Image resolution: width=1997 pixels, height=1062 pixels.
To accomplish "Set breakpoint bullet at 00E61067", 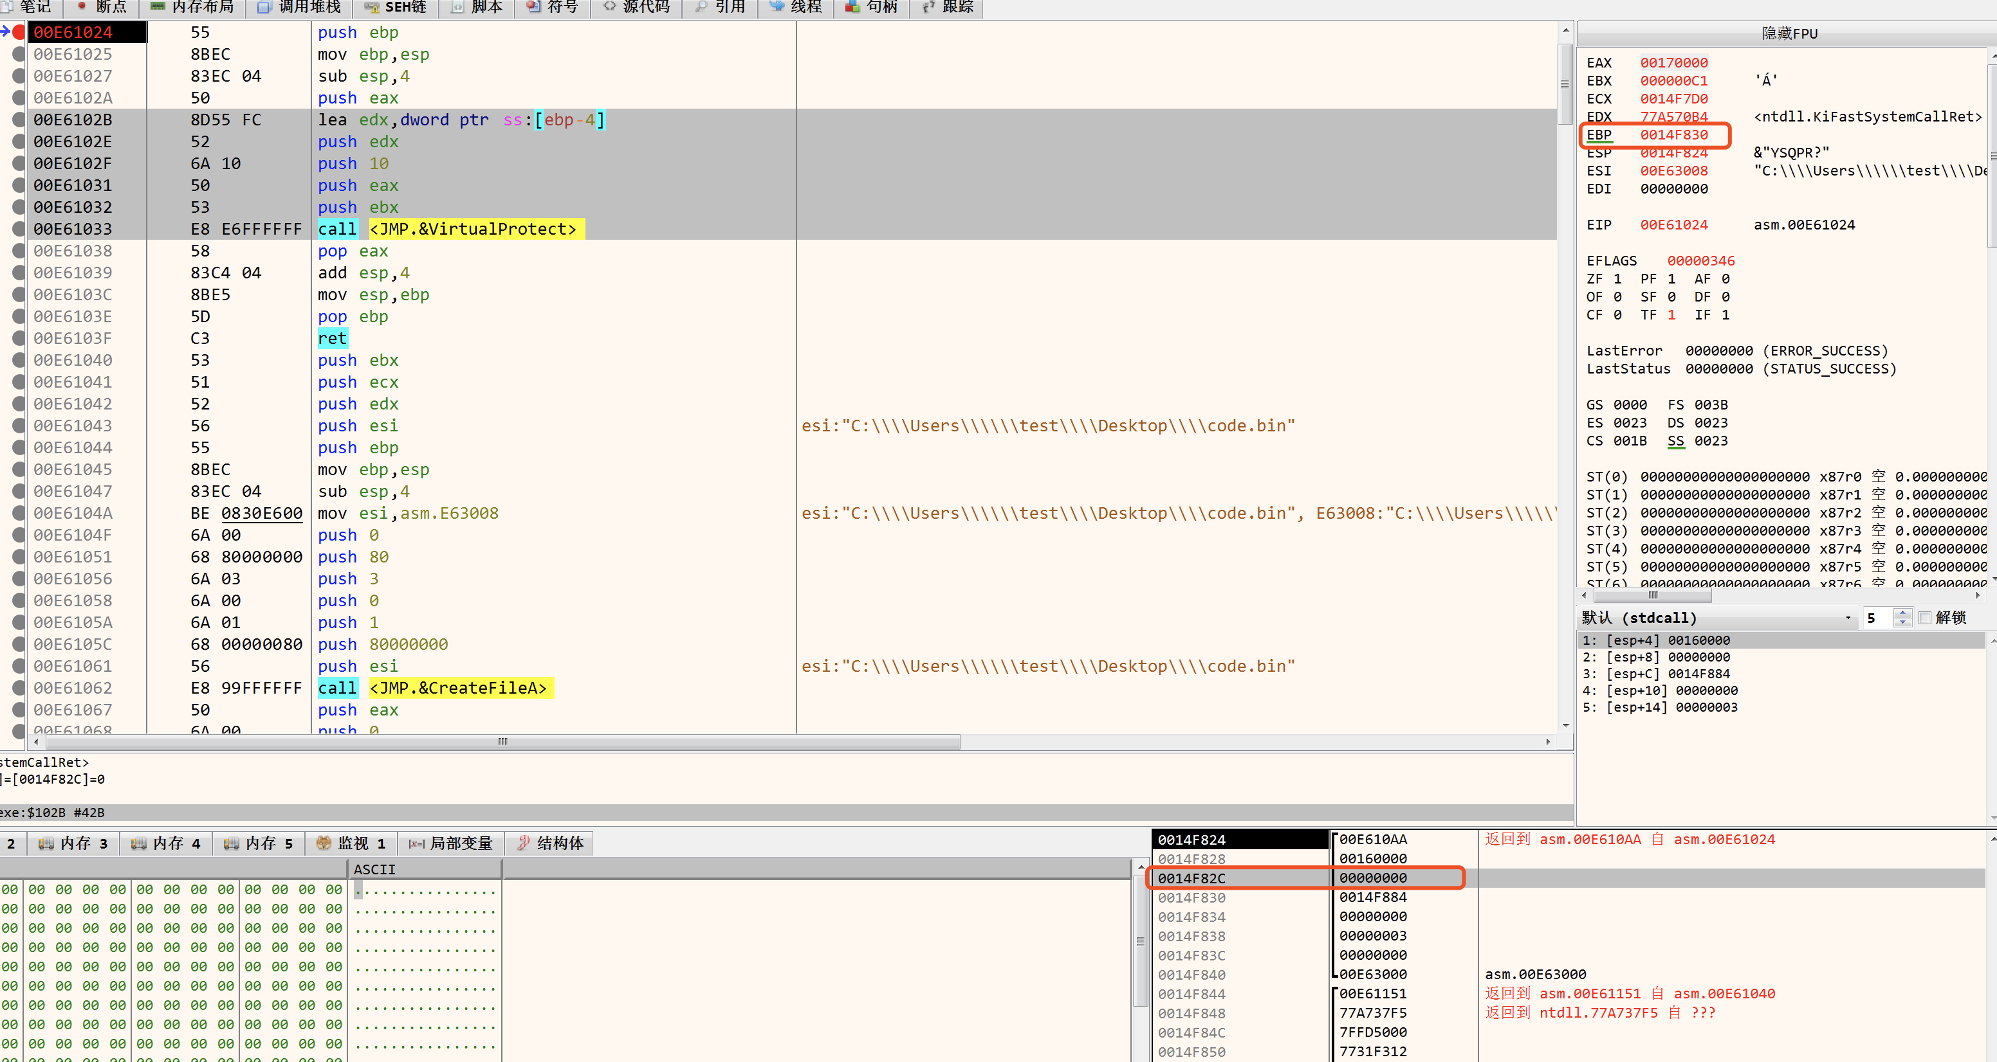I will (x=19, y=710).
